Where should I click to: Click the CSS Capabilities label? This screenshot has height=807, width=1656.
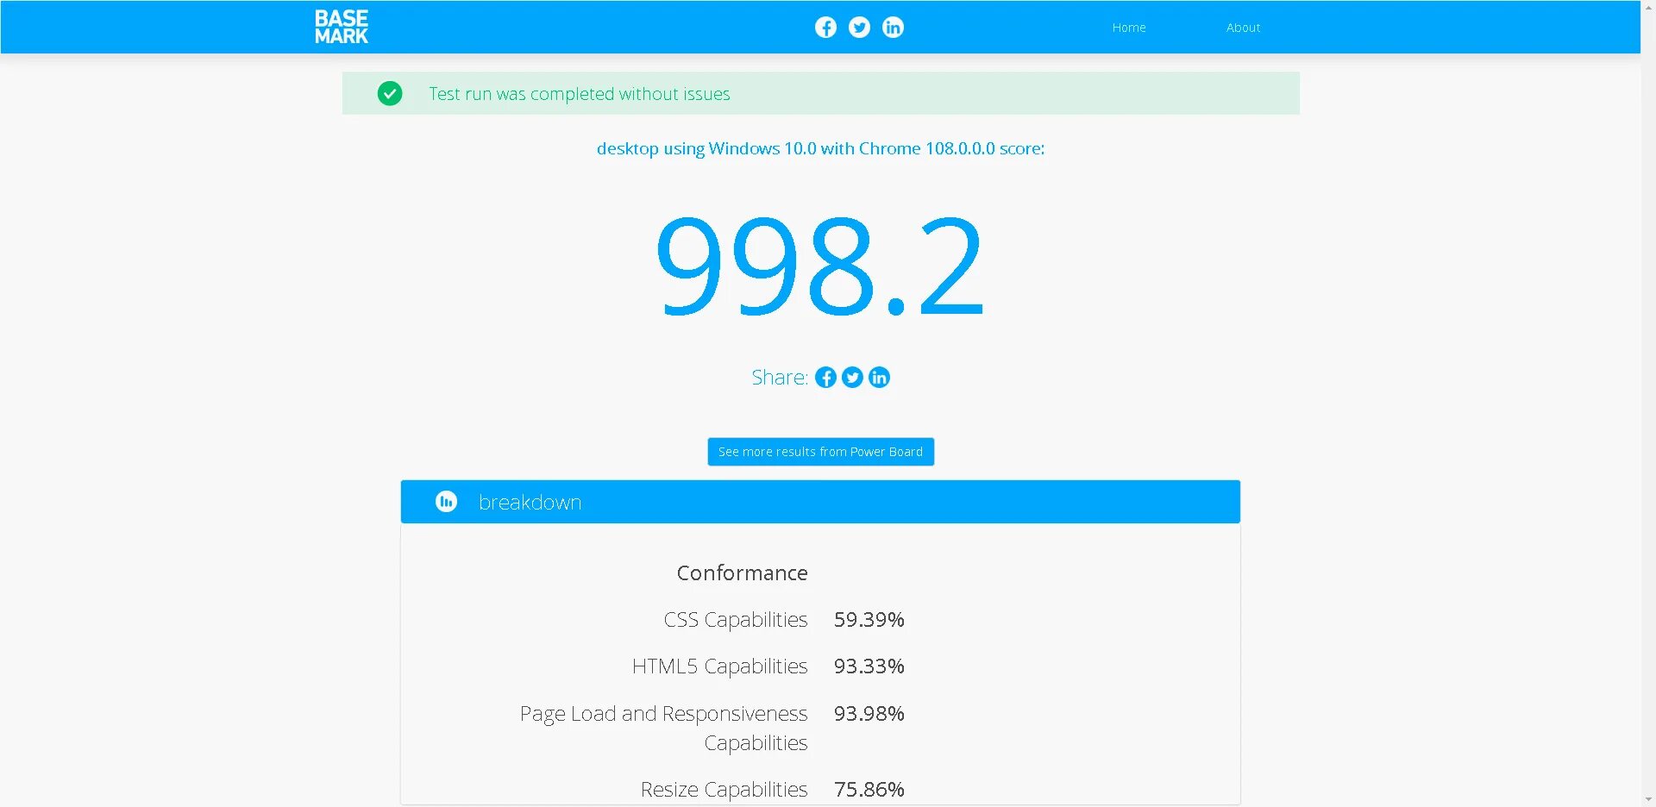[736, 620]
